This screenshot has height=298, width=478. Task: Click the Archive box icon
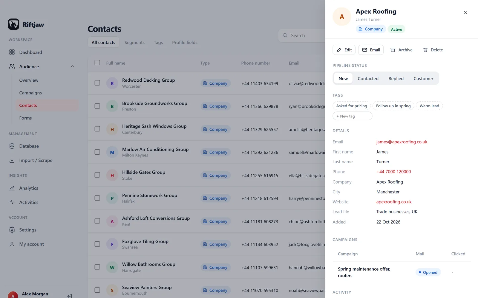pyautogui.click(x=393, y=50)
